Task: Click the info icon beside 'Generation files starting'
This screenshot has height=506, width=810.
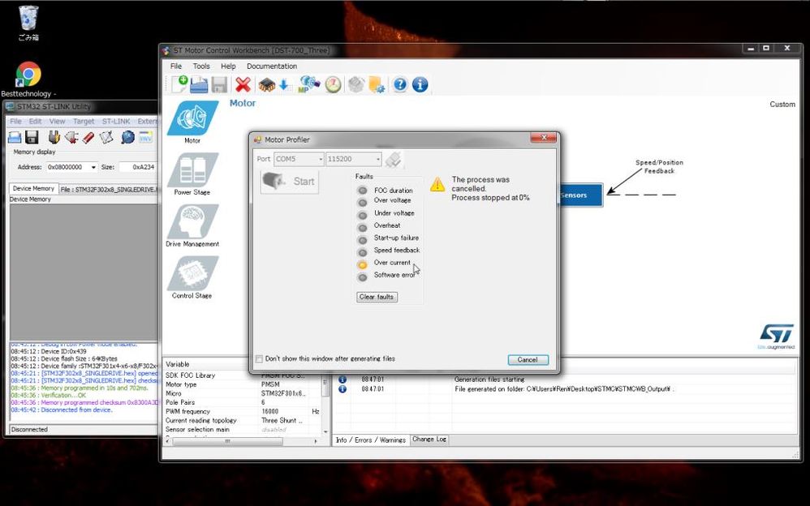Action: coord(342,379)
